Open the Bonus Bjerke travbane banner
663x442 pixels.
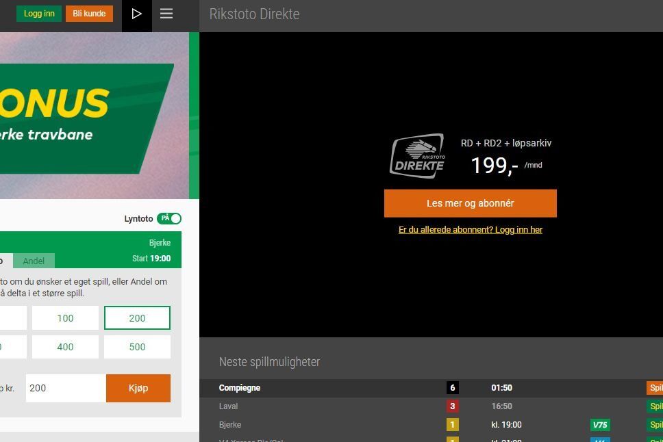pyautogui.click(x=95, y=116)
